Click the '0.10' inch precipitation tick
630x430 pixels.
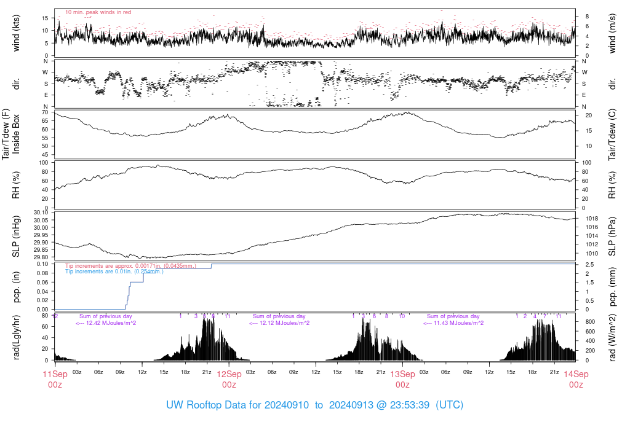tap(42, 264)
